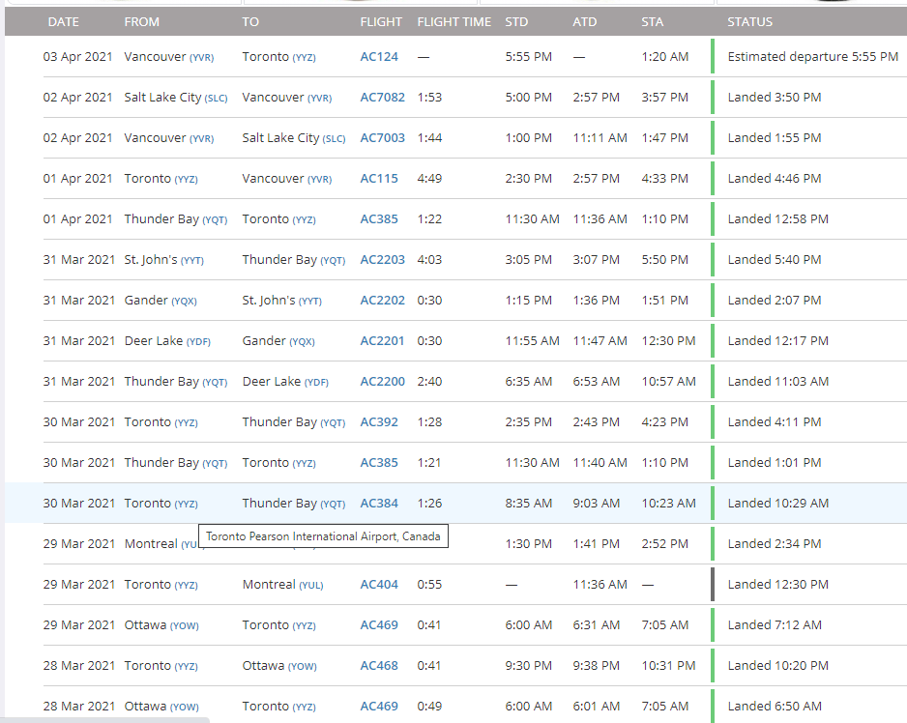Click the DATE column header

point(64,21)
